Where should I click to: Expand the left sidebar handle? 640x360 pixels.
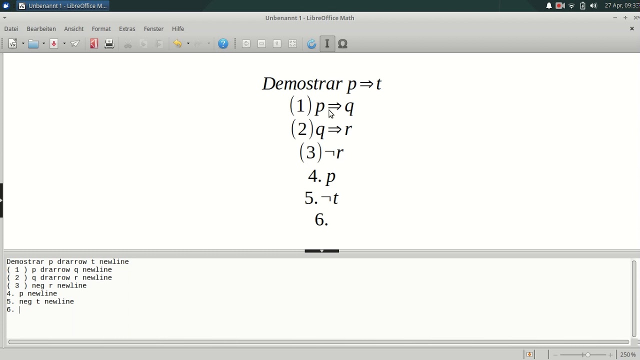[x=1, y=200]
